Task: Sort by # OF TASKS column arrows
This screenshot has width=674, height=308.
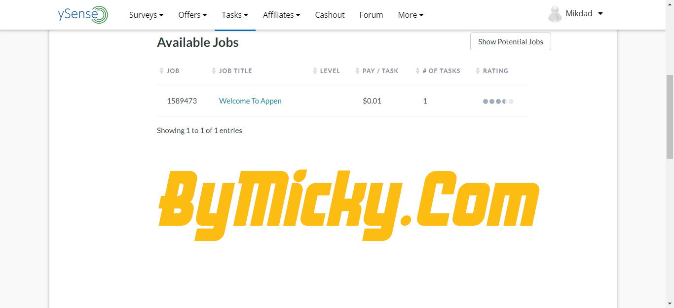Action: tap(417, 71)
